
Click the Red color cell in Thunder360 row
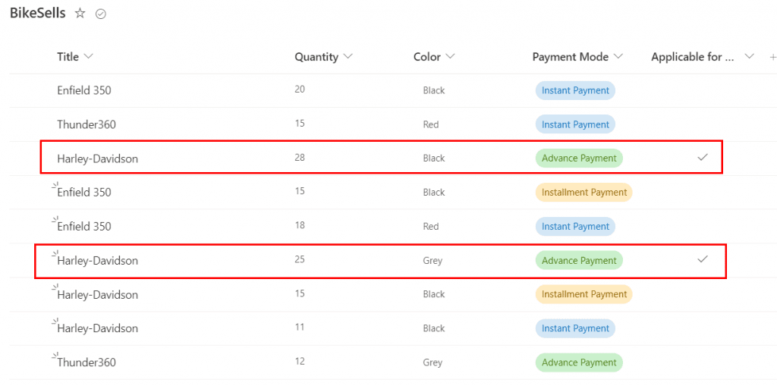coord(431,125)
